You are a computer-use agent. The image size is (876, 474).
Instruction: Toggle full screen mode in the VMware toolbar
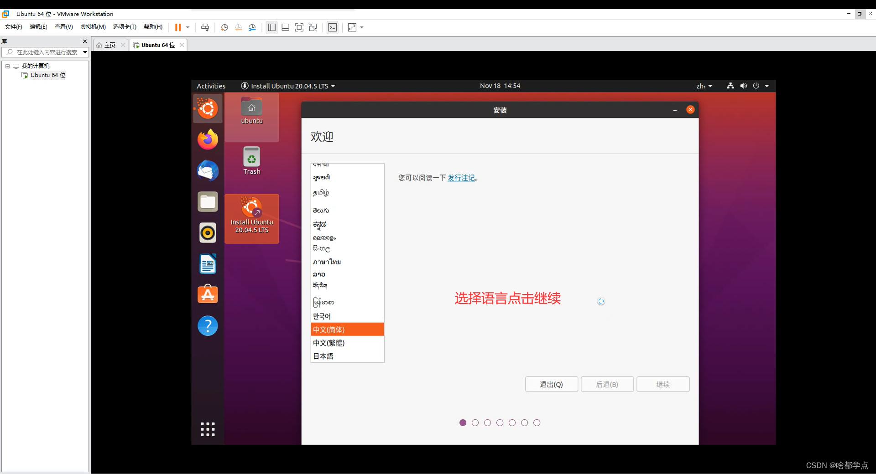[x=299, y=27]
